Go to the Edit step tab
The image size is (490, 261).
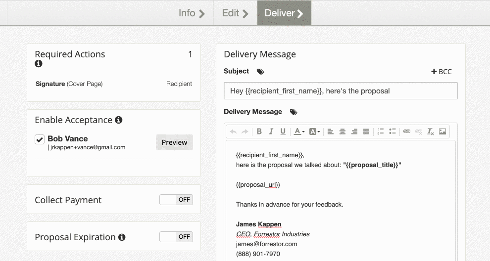pyautogui.click(x=235, y=13)
